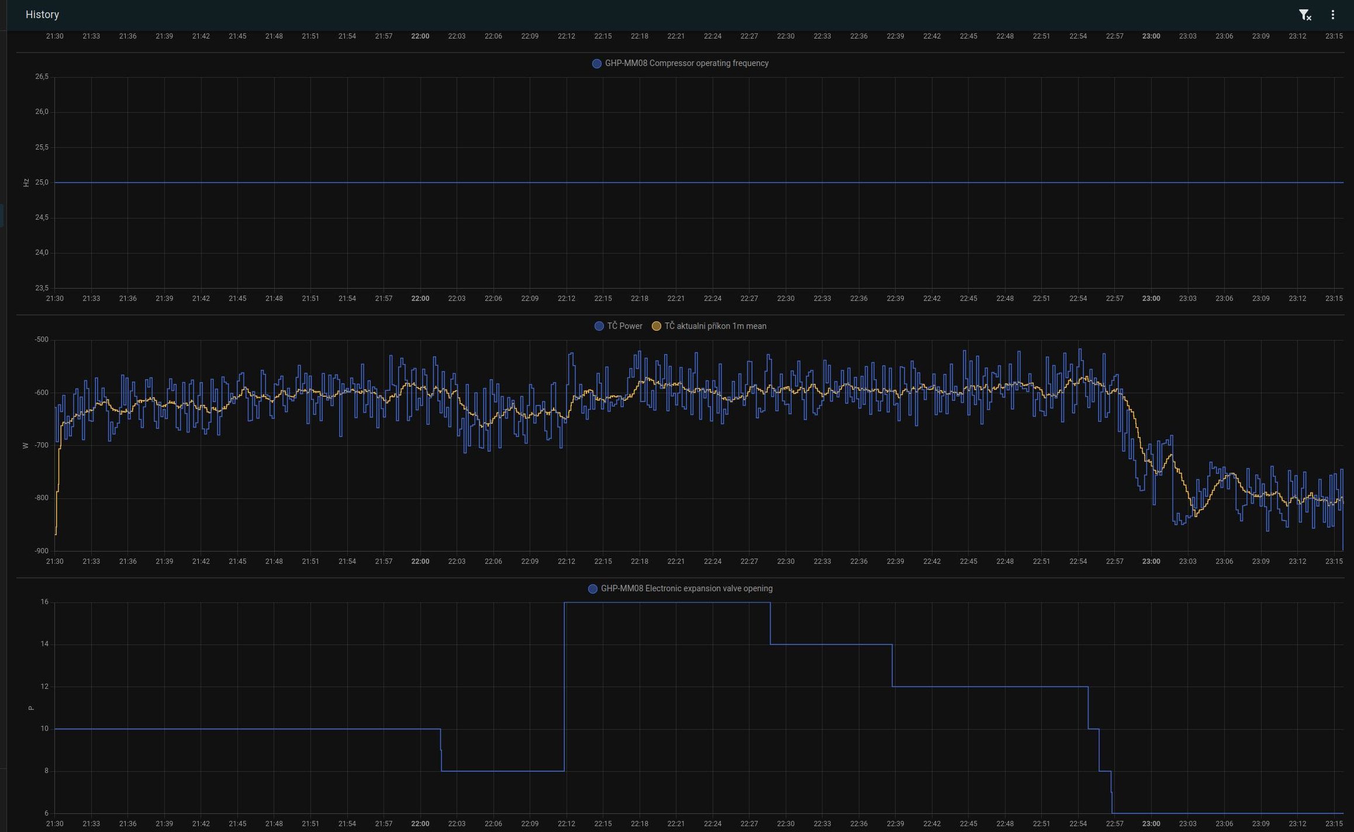
Task: Click the Hz unit label on frequency chart
Action: (x=26, y=183)
